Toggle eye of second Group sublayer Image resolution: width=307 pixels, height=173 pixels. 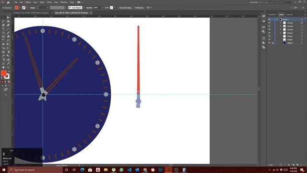click(x=270, y=26)
